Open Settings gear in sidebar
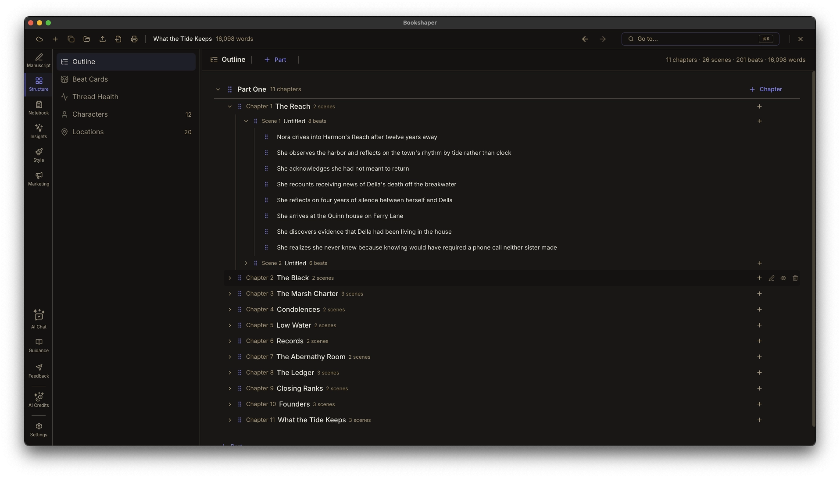This screenshot has width=840, height=478. [39, 430]
